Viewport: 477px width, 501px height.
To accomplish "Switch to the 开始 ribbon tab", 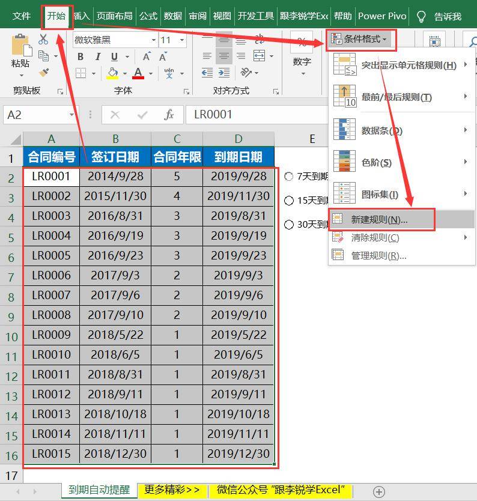I will (x=56, y=16).
